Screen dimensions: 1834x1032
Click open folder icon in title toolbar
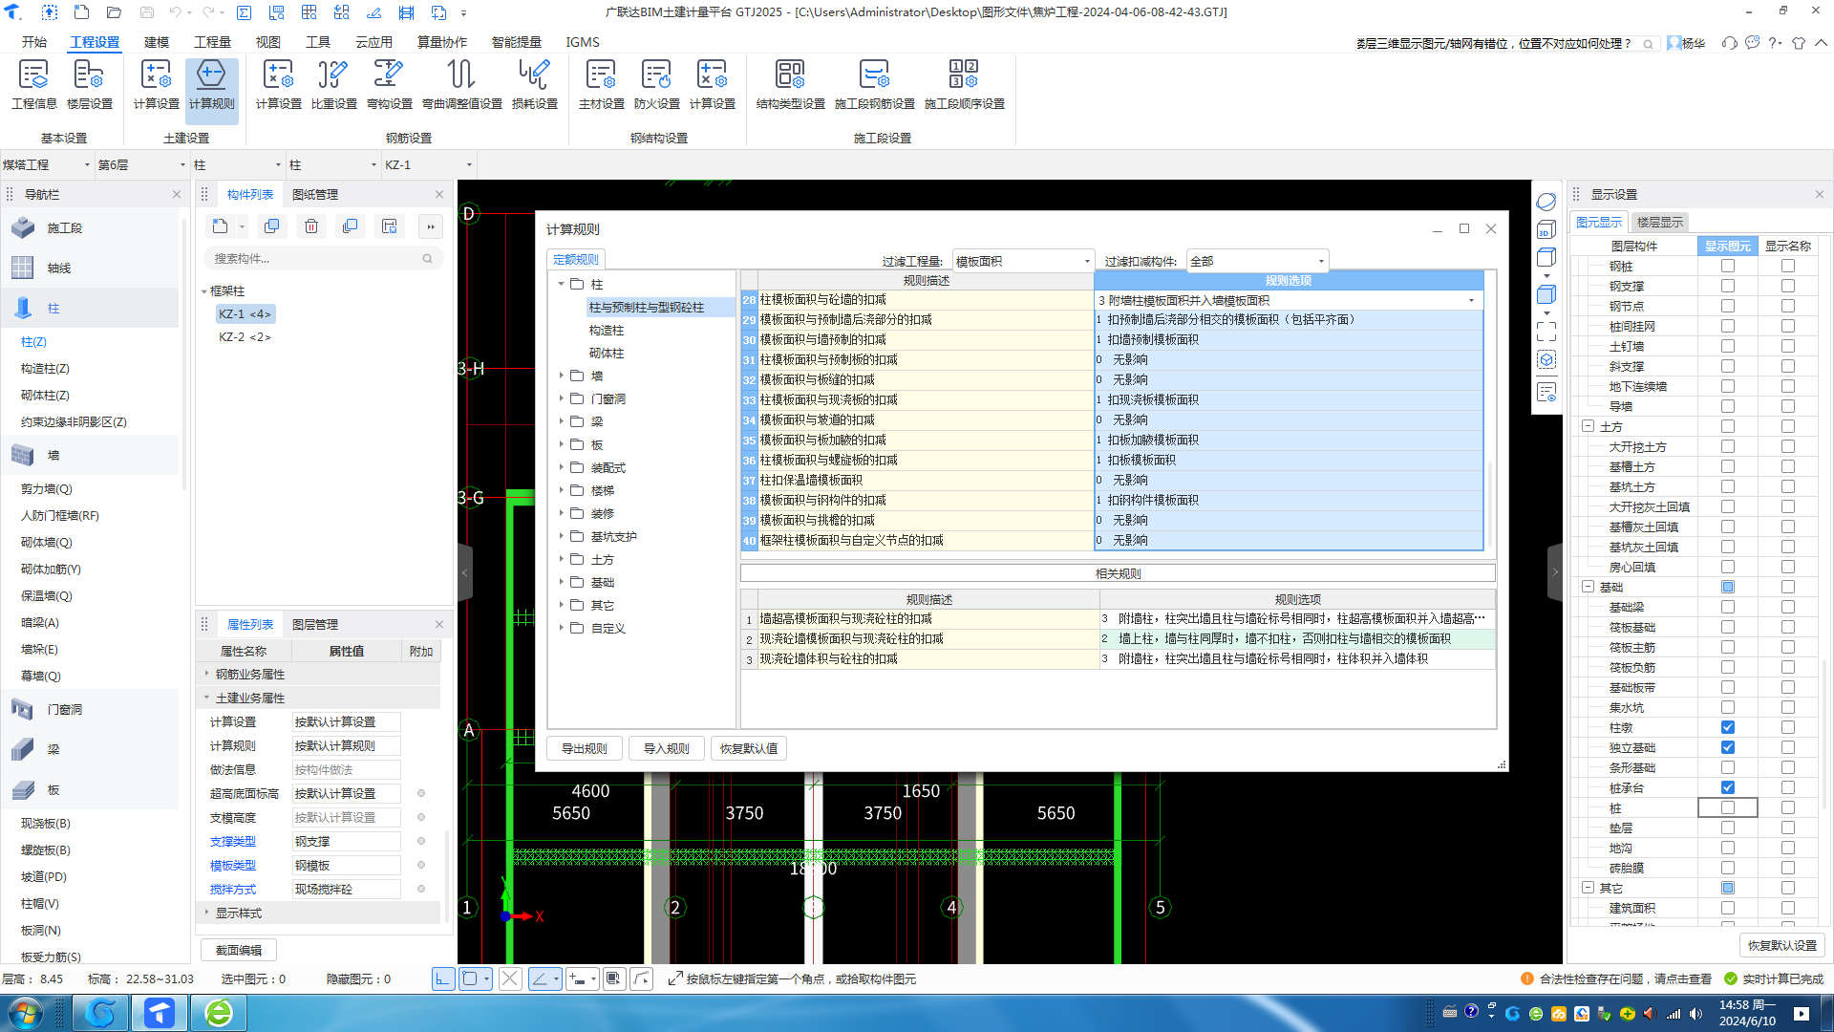coord(114,12)
